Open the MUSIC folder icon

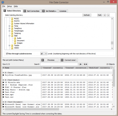coord(12,19)
